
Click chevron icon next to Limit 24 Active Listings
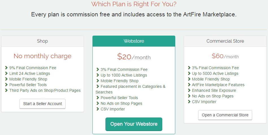tap(6, 73)
